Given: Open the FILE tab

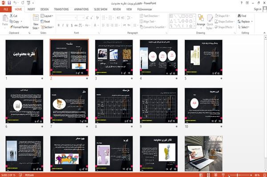Looking at the screenshot, I should tap(6, 9).
